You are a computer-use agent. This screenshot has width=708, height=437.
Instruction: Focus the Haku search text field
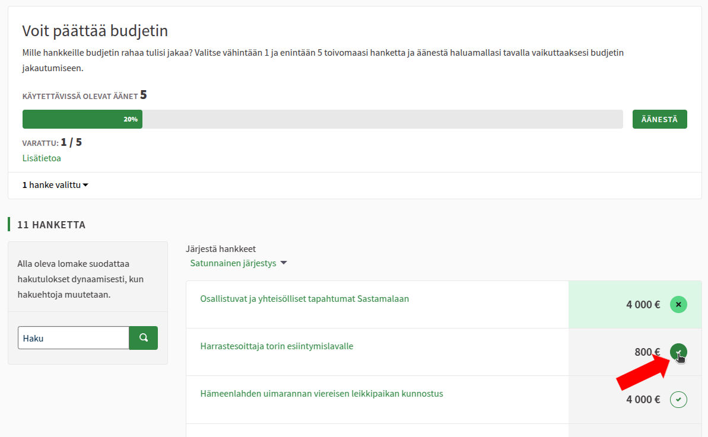(x=74, y=338)
